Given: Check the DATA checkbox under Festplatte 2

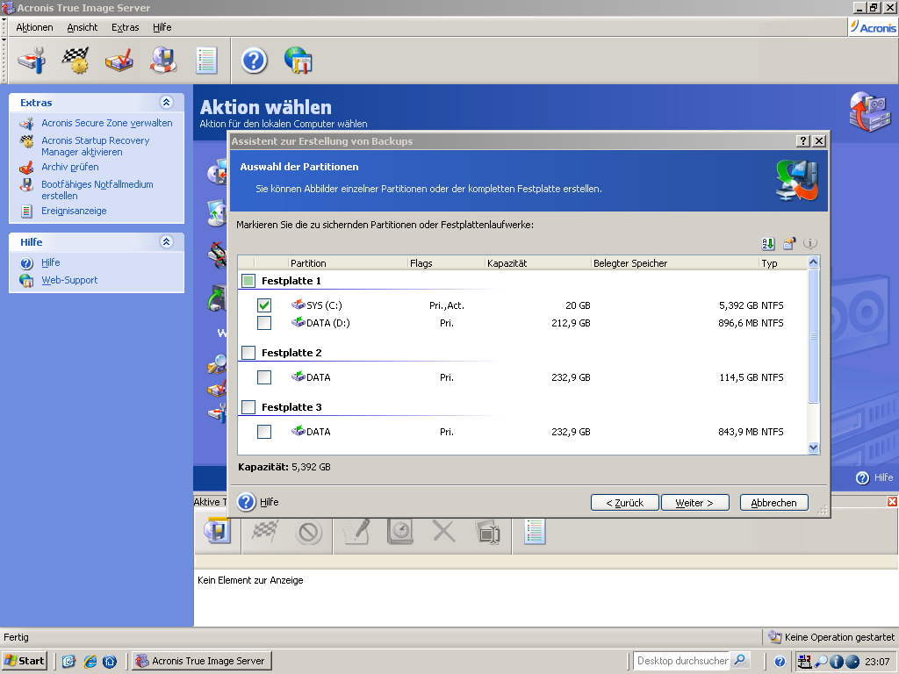Looking at the screenshot, I should [264, 377].
